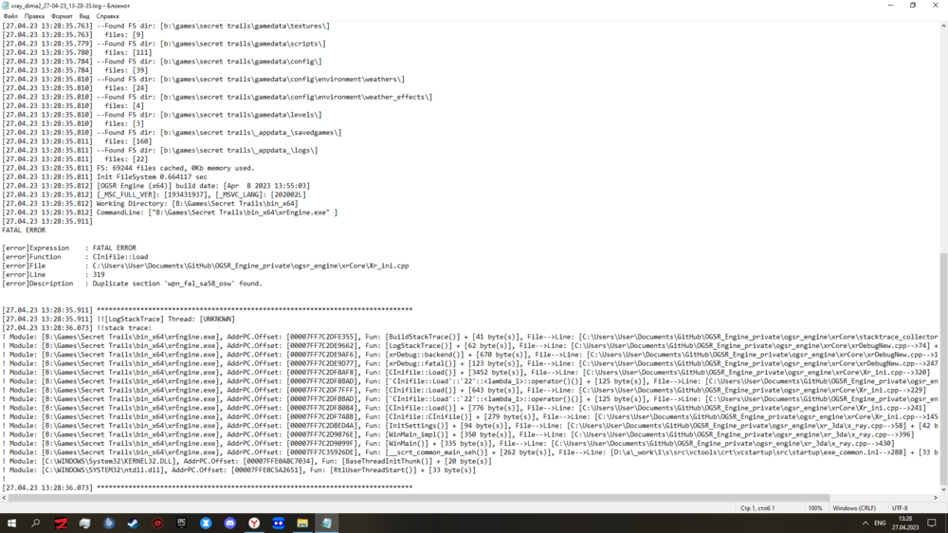948x533 pixels.
Task: Click the 'Fun: [BuildStackTrace()]' stack line
Action: [470, 337]
